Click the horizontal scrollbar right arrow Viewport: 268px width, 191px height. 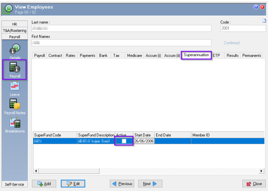click(261, 171)
